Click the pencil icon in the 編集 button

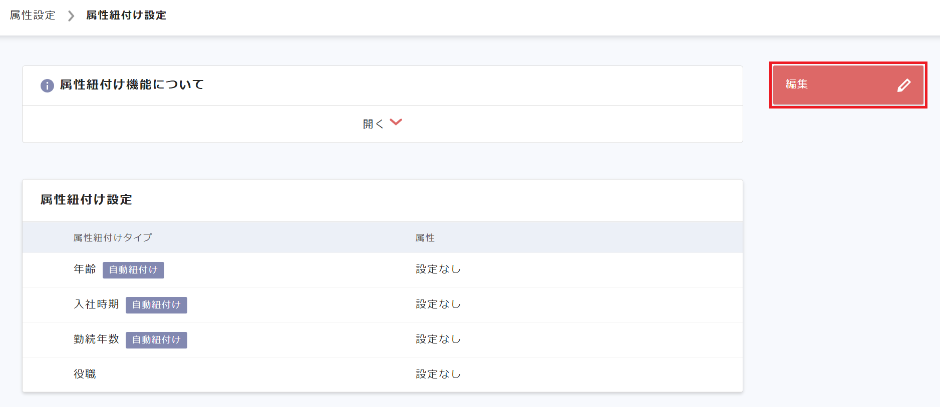(904, 85)
